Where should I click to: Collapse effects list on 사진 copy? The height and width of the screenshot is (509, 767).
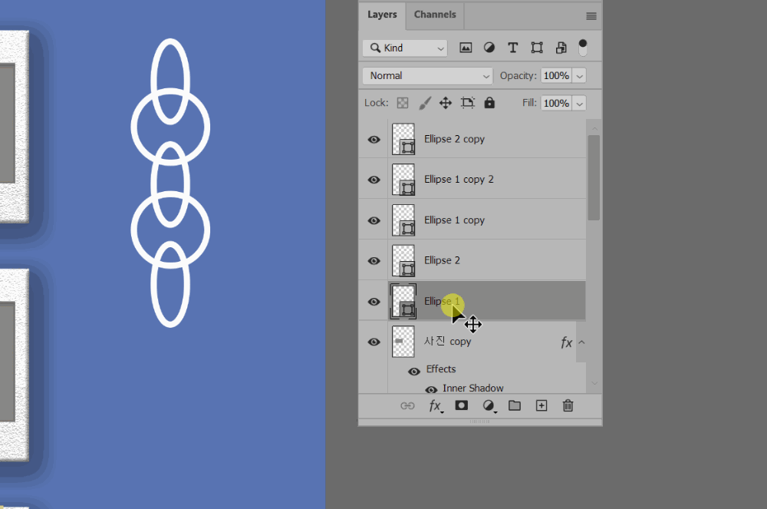tap(581, 342)
